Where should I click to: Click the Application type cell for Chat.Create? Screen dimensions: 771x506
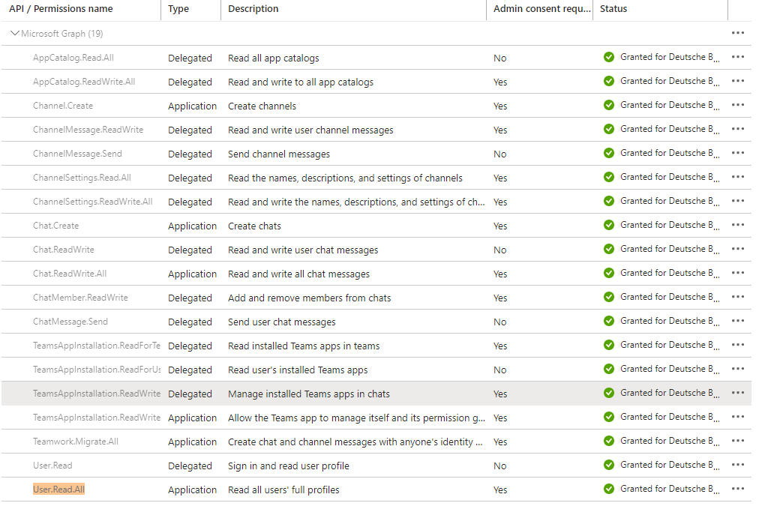tap(192, 226)
